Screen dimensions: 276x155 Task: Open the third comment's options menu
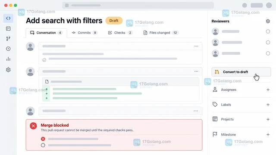[x=196, y=111]
